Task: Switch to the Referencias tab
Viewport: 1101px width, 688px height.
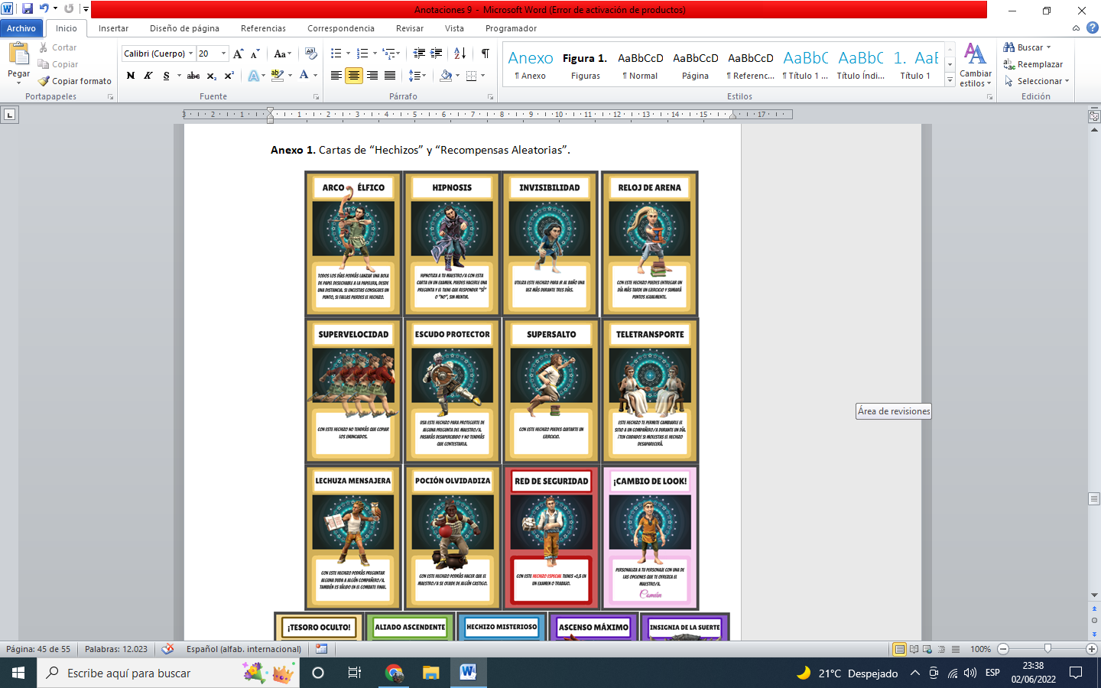Action: [263, 28]
